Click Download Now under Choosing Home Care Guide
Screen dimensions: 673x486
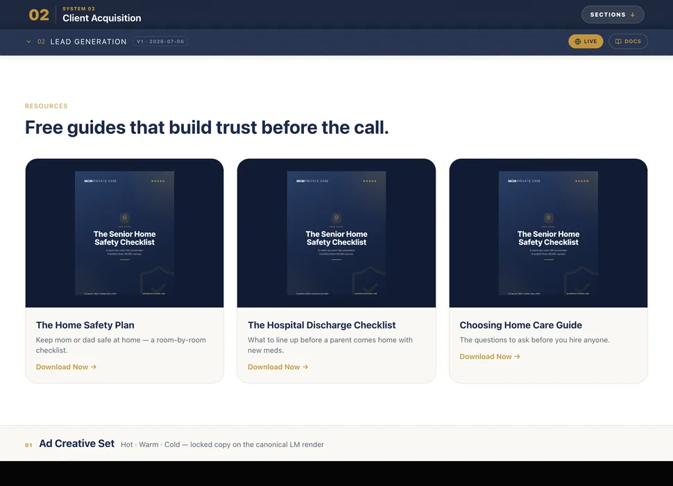[490, 357]
